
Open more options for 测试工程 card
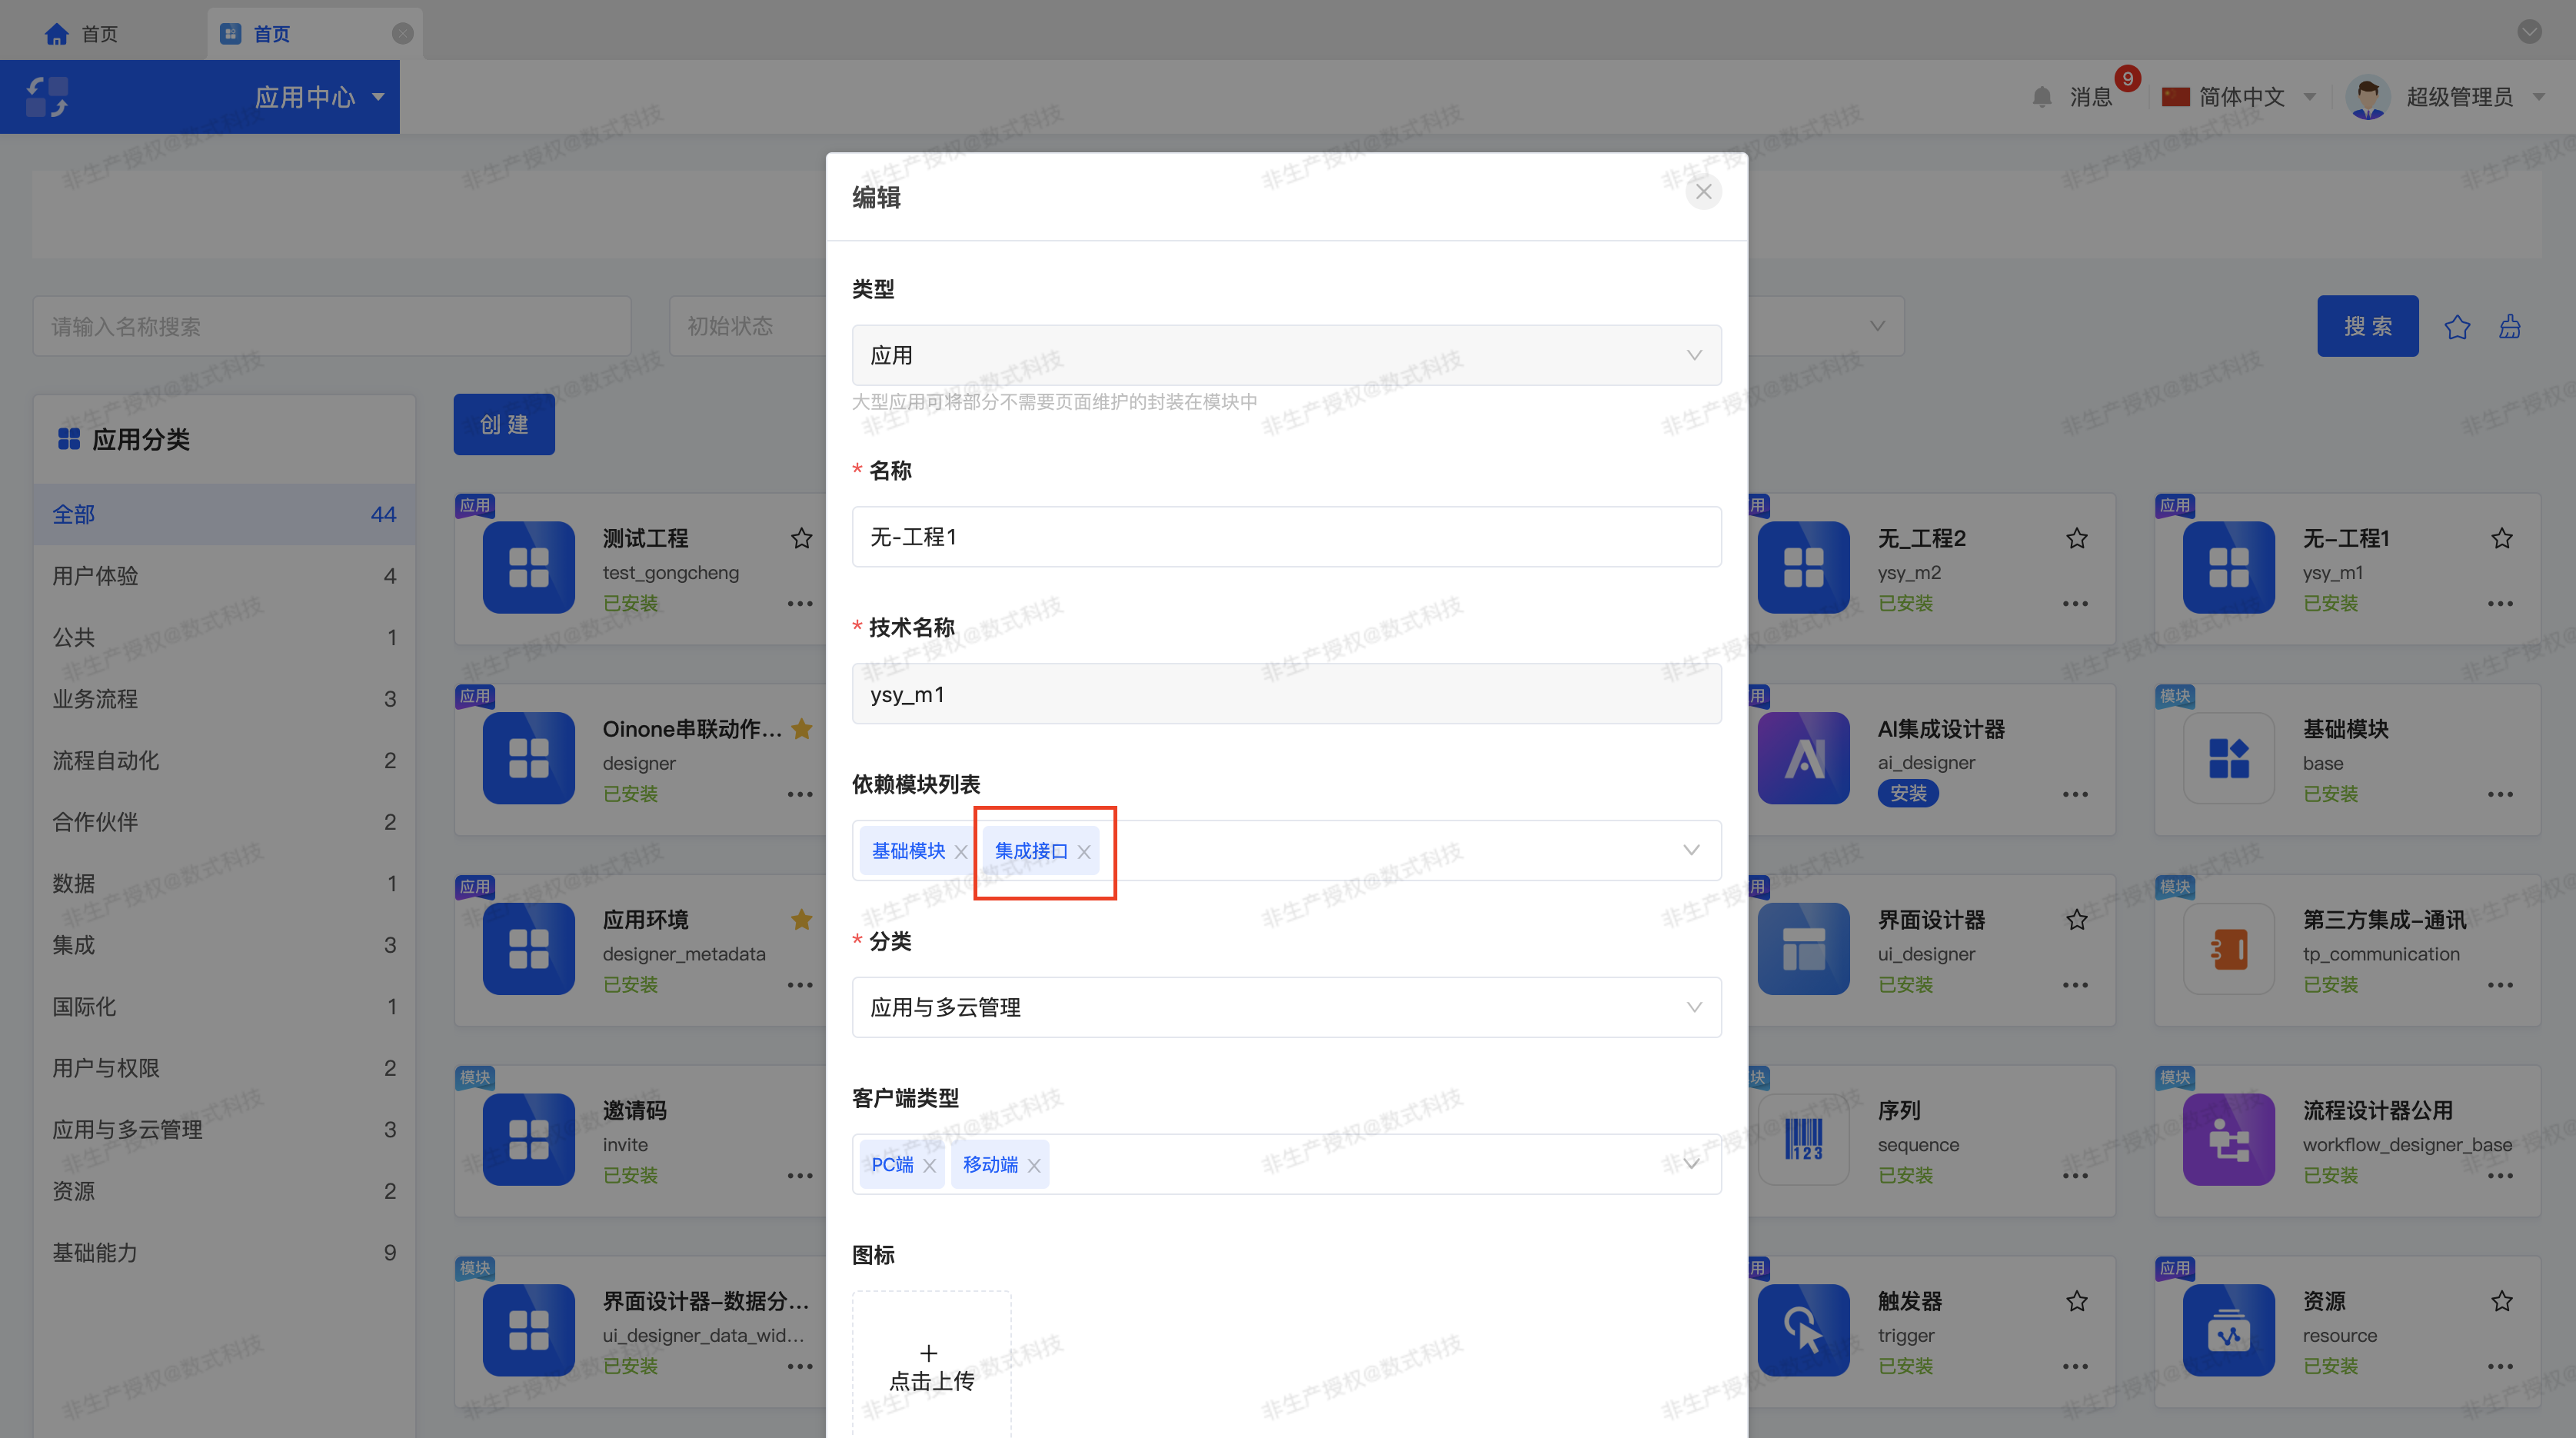coord(800,603)
